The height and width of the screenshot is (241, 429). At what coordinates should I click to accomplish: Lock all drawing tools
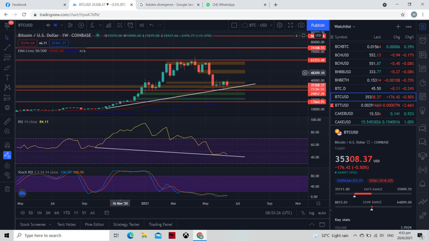click(x=7, y=165)
